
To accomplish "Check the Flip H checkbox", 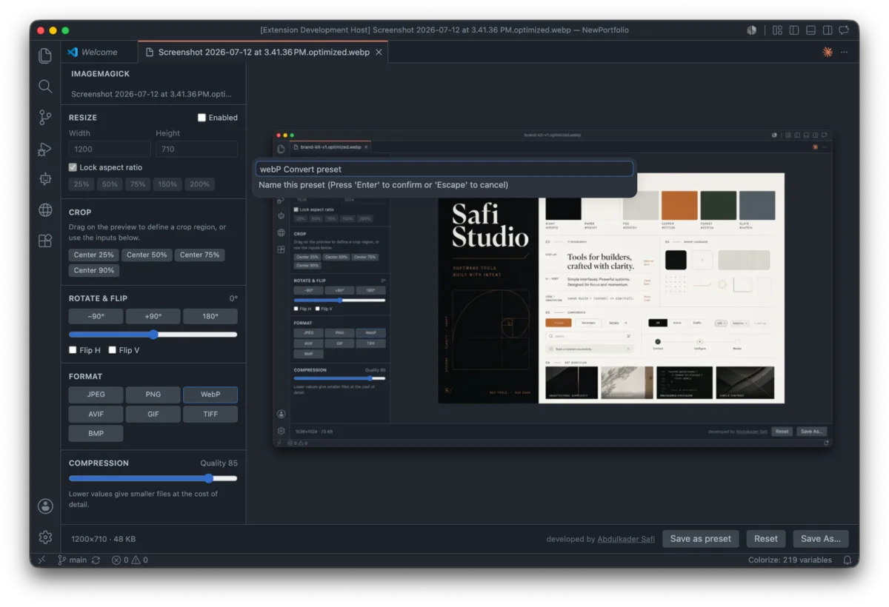I will click(x=73, y=350).
